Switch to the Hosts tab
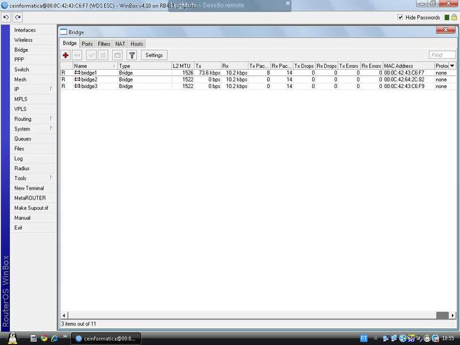The image size is (460, 345). [137, 44]
